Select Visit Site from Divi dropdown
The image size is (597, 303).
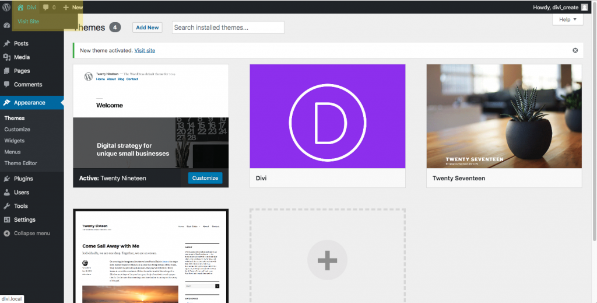pos(28,22)
